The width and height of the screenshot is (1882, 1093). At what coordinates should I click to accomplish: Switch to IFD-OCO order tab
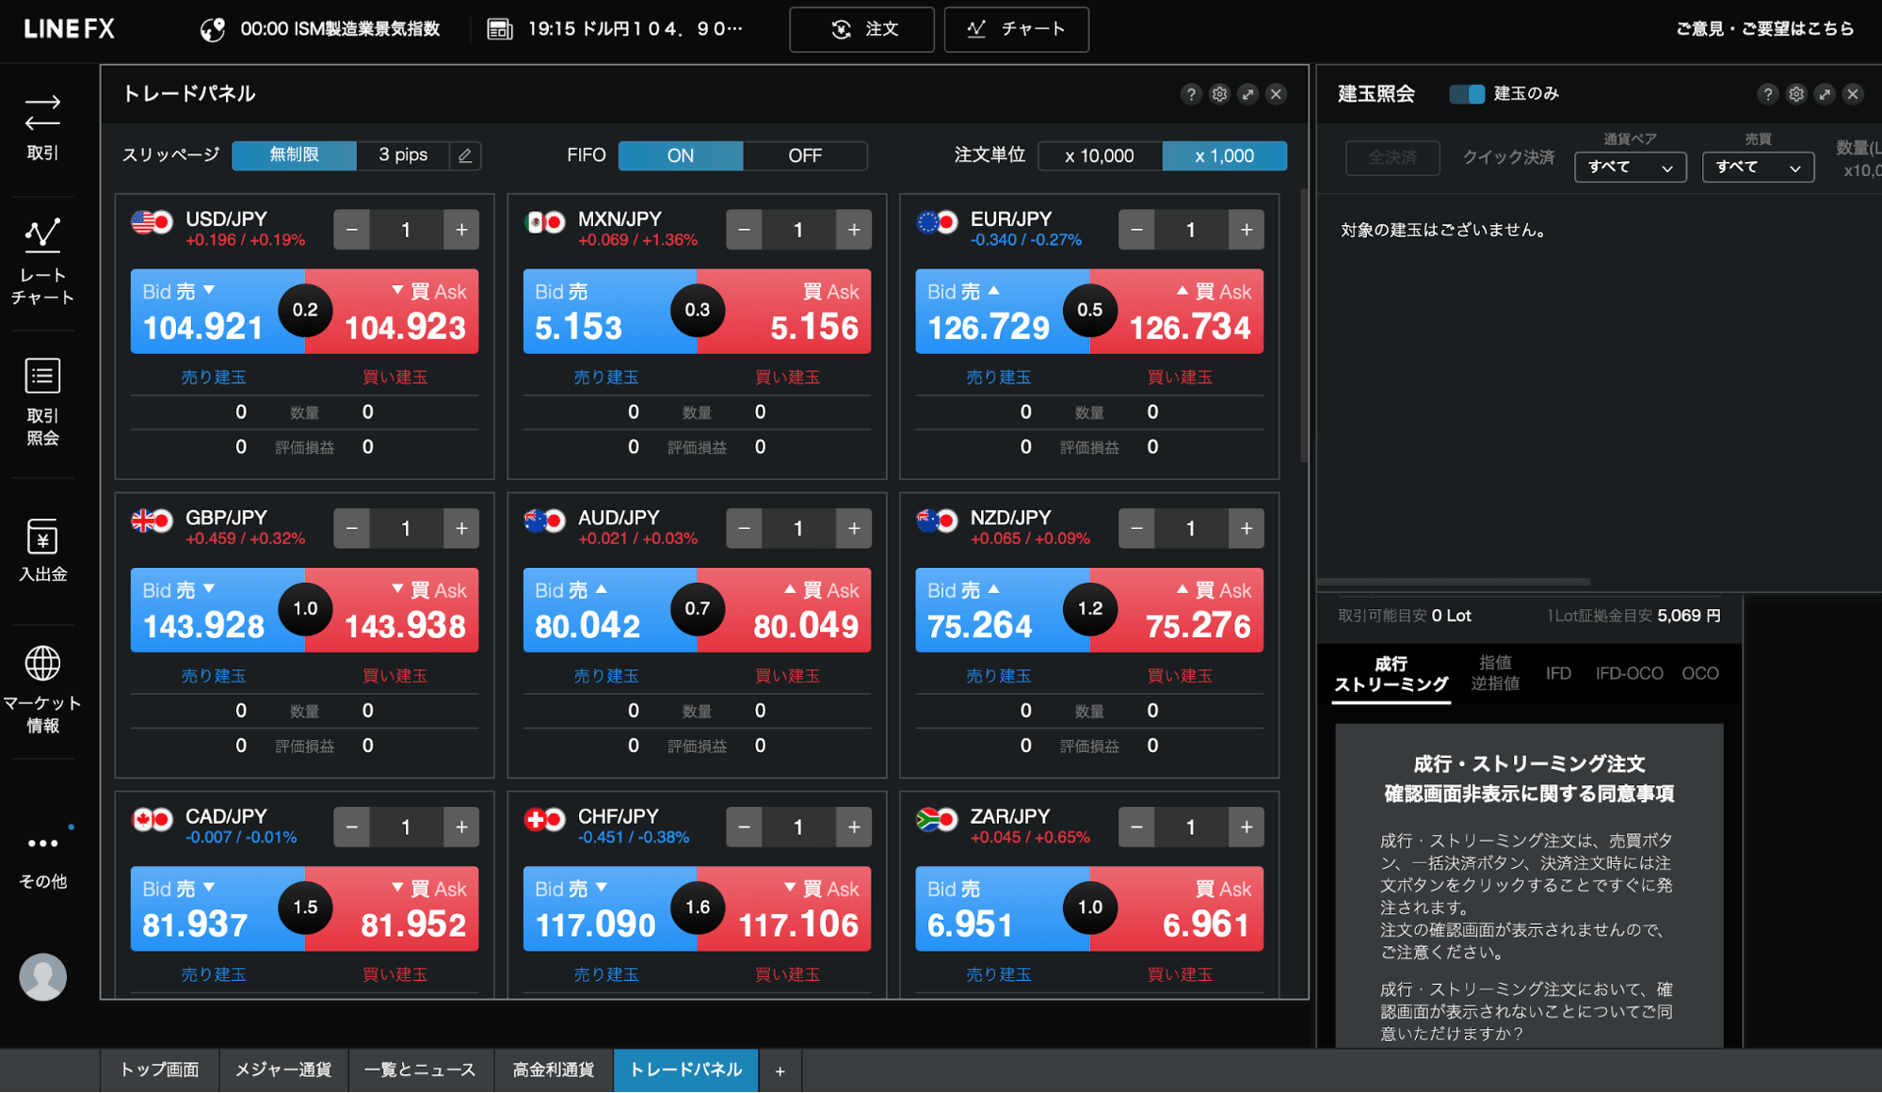tap(1629, 674)
